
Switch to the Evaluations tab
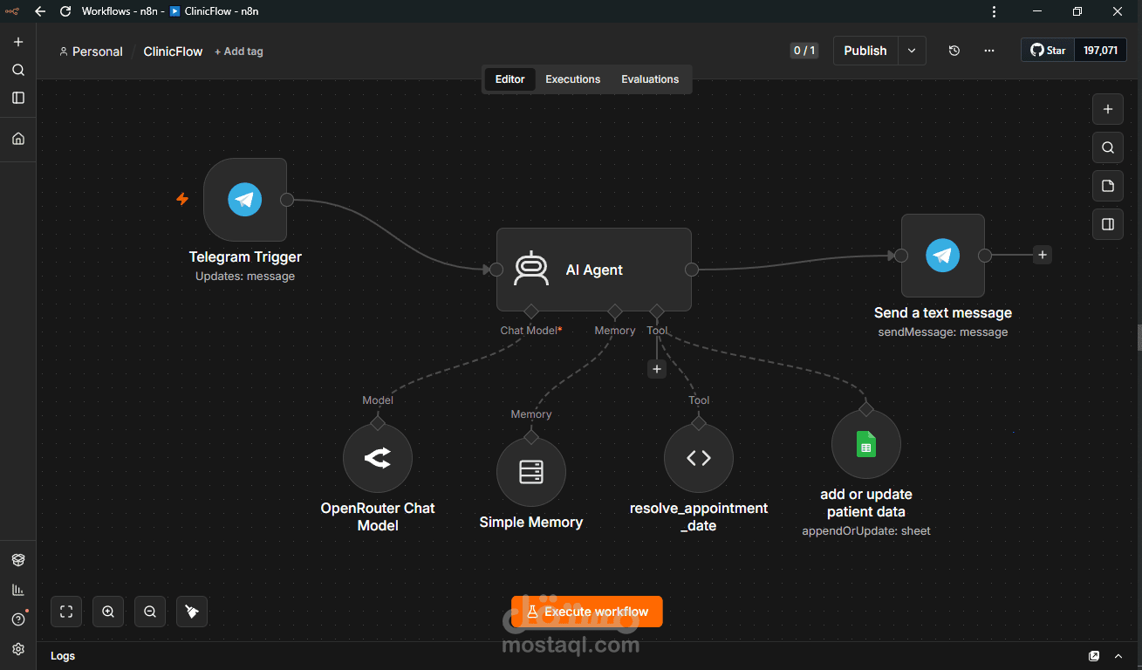pyautogui.click(x=650, y=79)
